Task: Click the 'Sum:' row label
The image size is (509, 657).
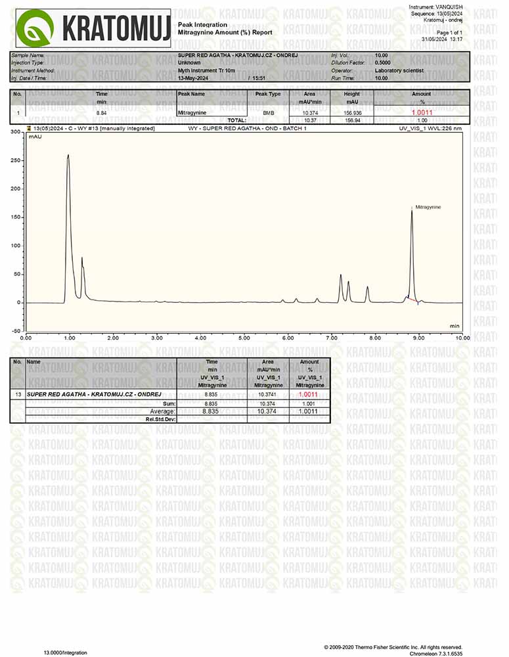Action: [169, 403]
